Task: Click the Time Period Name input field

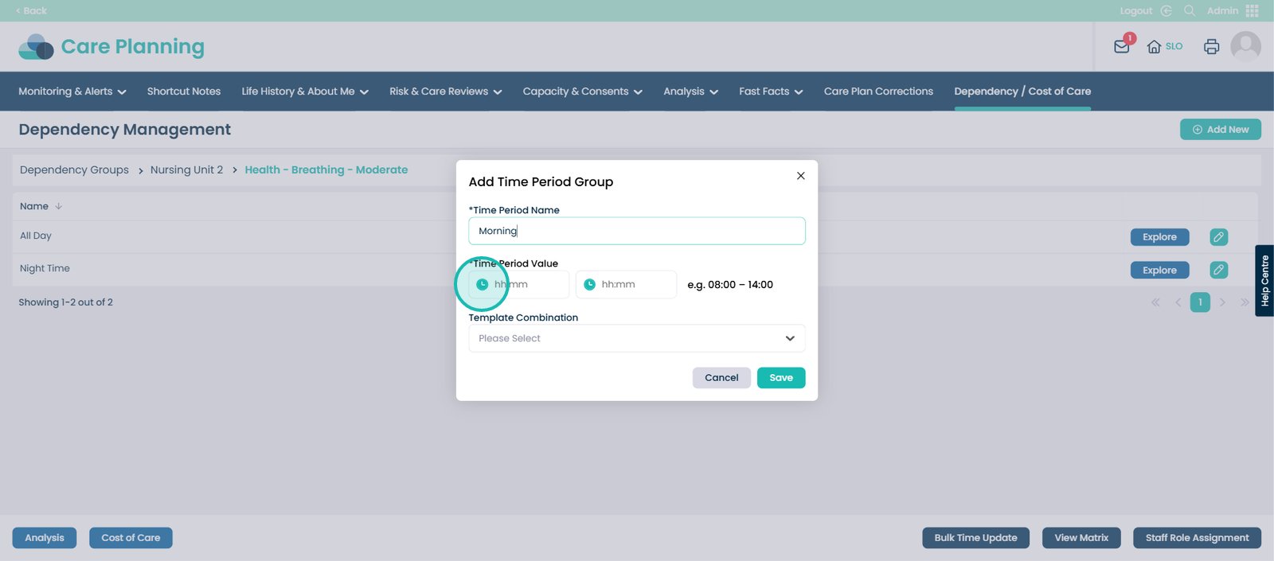Action: click(636, 232)
